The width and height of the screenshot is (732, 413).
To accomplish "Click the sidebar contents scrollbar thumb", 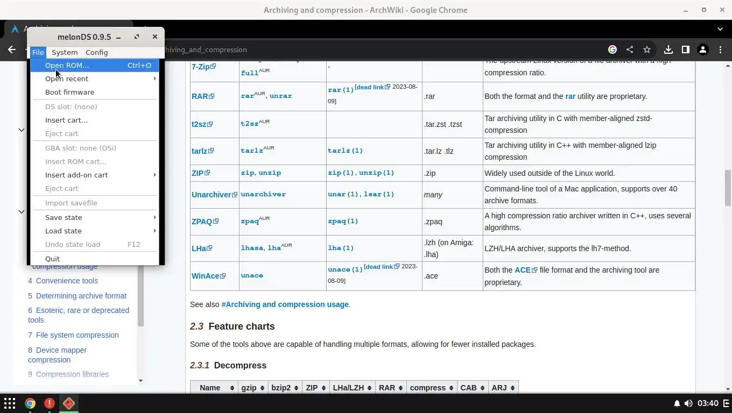I will (x=140, y=296).
